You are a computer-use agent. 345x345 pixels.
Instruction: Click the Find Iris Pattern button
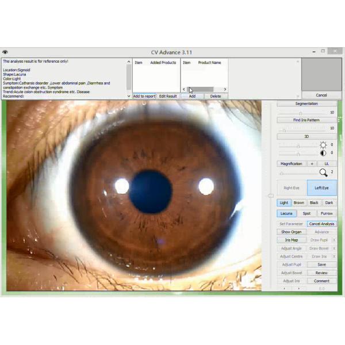coord(306,120)
